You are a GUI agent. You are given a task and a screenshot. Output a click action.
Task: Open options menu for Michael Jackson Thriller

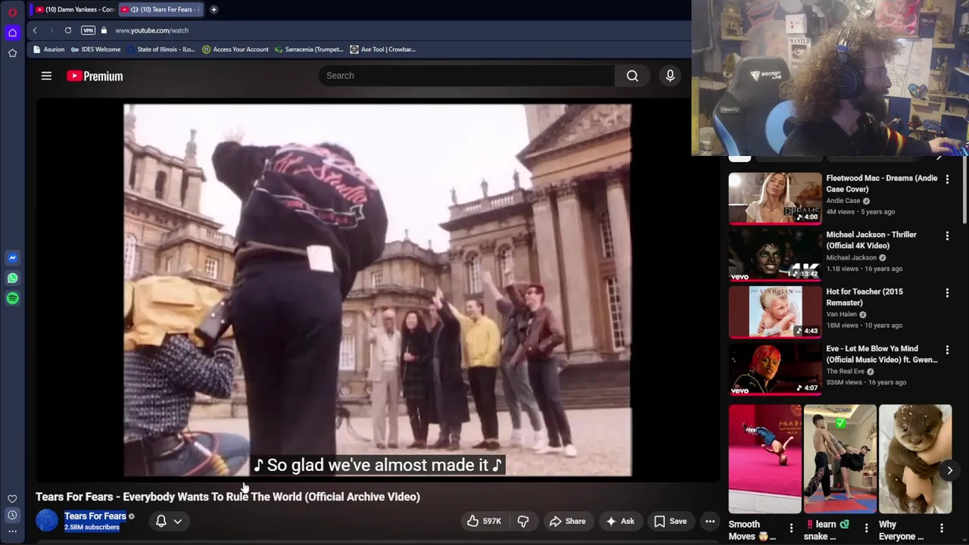tap(947, 236)
